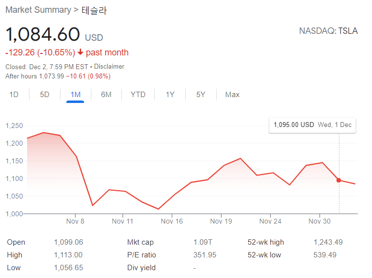Screen dimensions: 372x278
Task: Click the Closed: Dec 2 timestamp text
Action: (47, 67)
